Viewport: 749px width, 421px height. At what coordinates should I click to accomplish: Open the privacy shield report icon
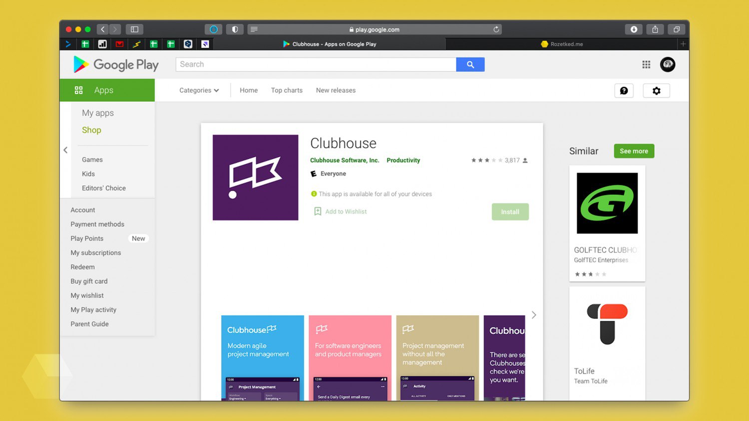click(235, 29)
